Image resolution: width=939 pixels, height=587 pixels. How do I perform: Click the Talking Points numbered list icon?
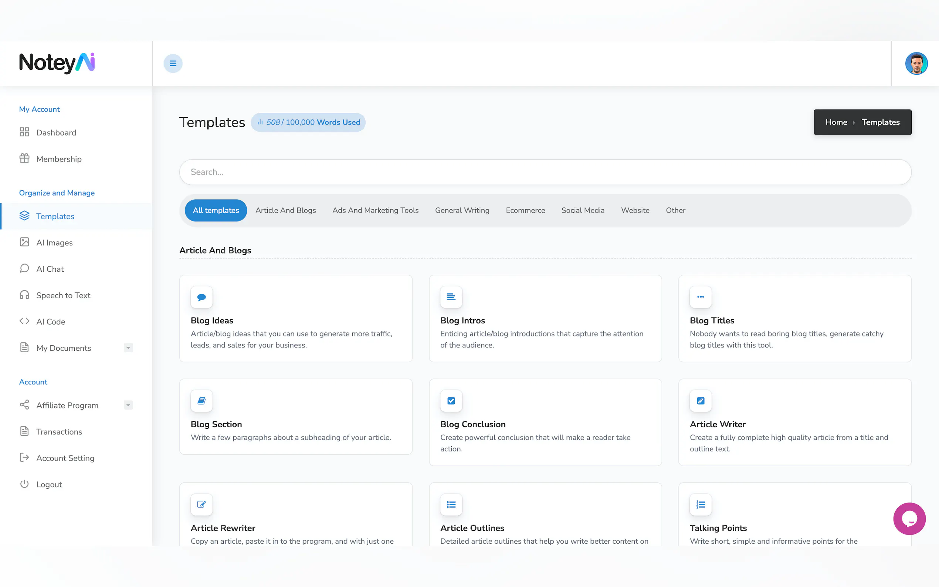point(700,504)
